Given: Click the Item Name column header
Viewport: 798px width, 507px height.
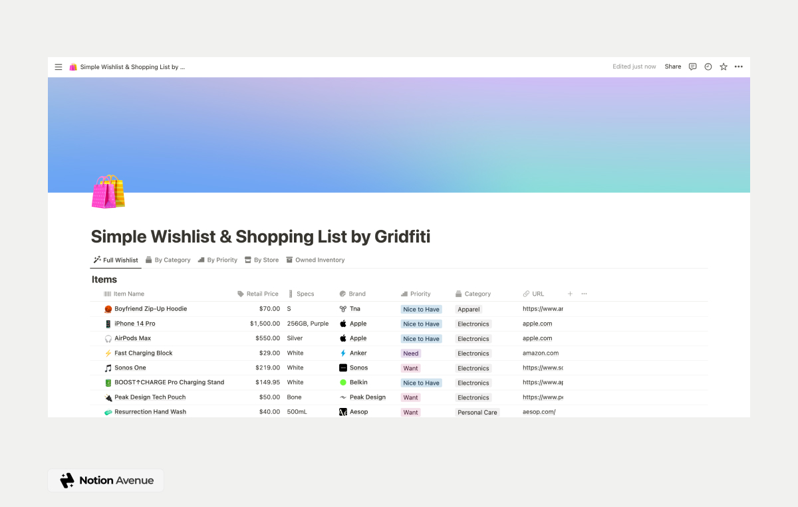Looking at the screenshot, I should pos(124,294).
